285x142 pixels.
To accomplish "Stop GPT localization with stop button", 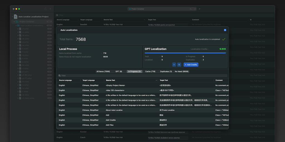I will (x=179, y=65).
